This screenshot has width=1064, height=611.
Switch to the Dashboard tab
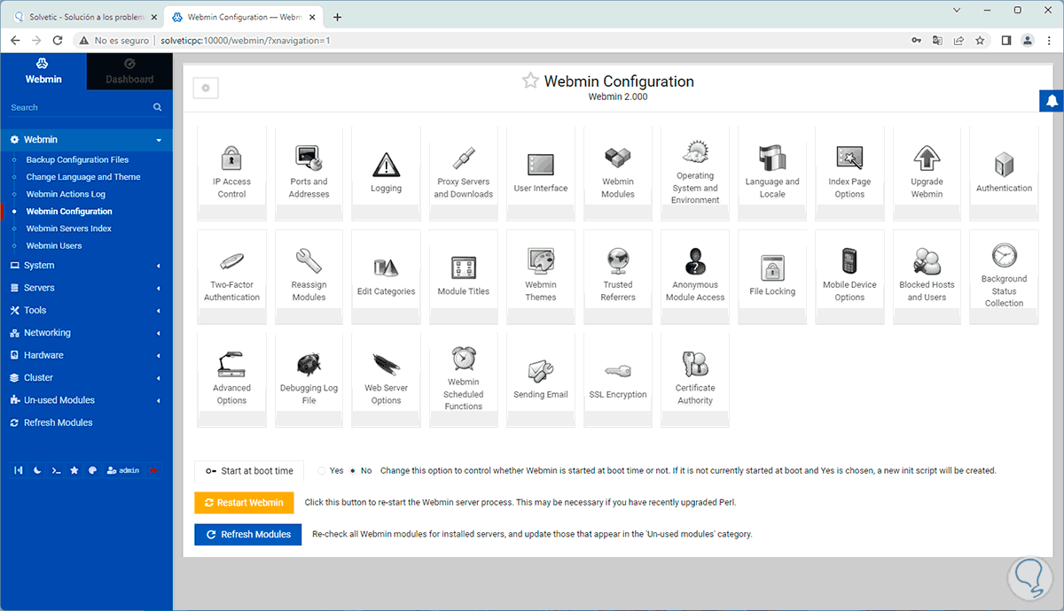coord(129,71)
